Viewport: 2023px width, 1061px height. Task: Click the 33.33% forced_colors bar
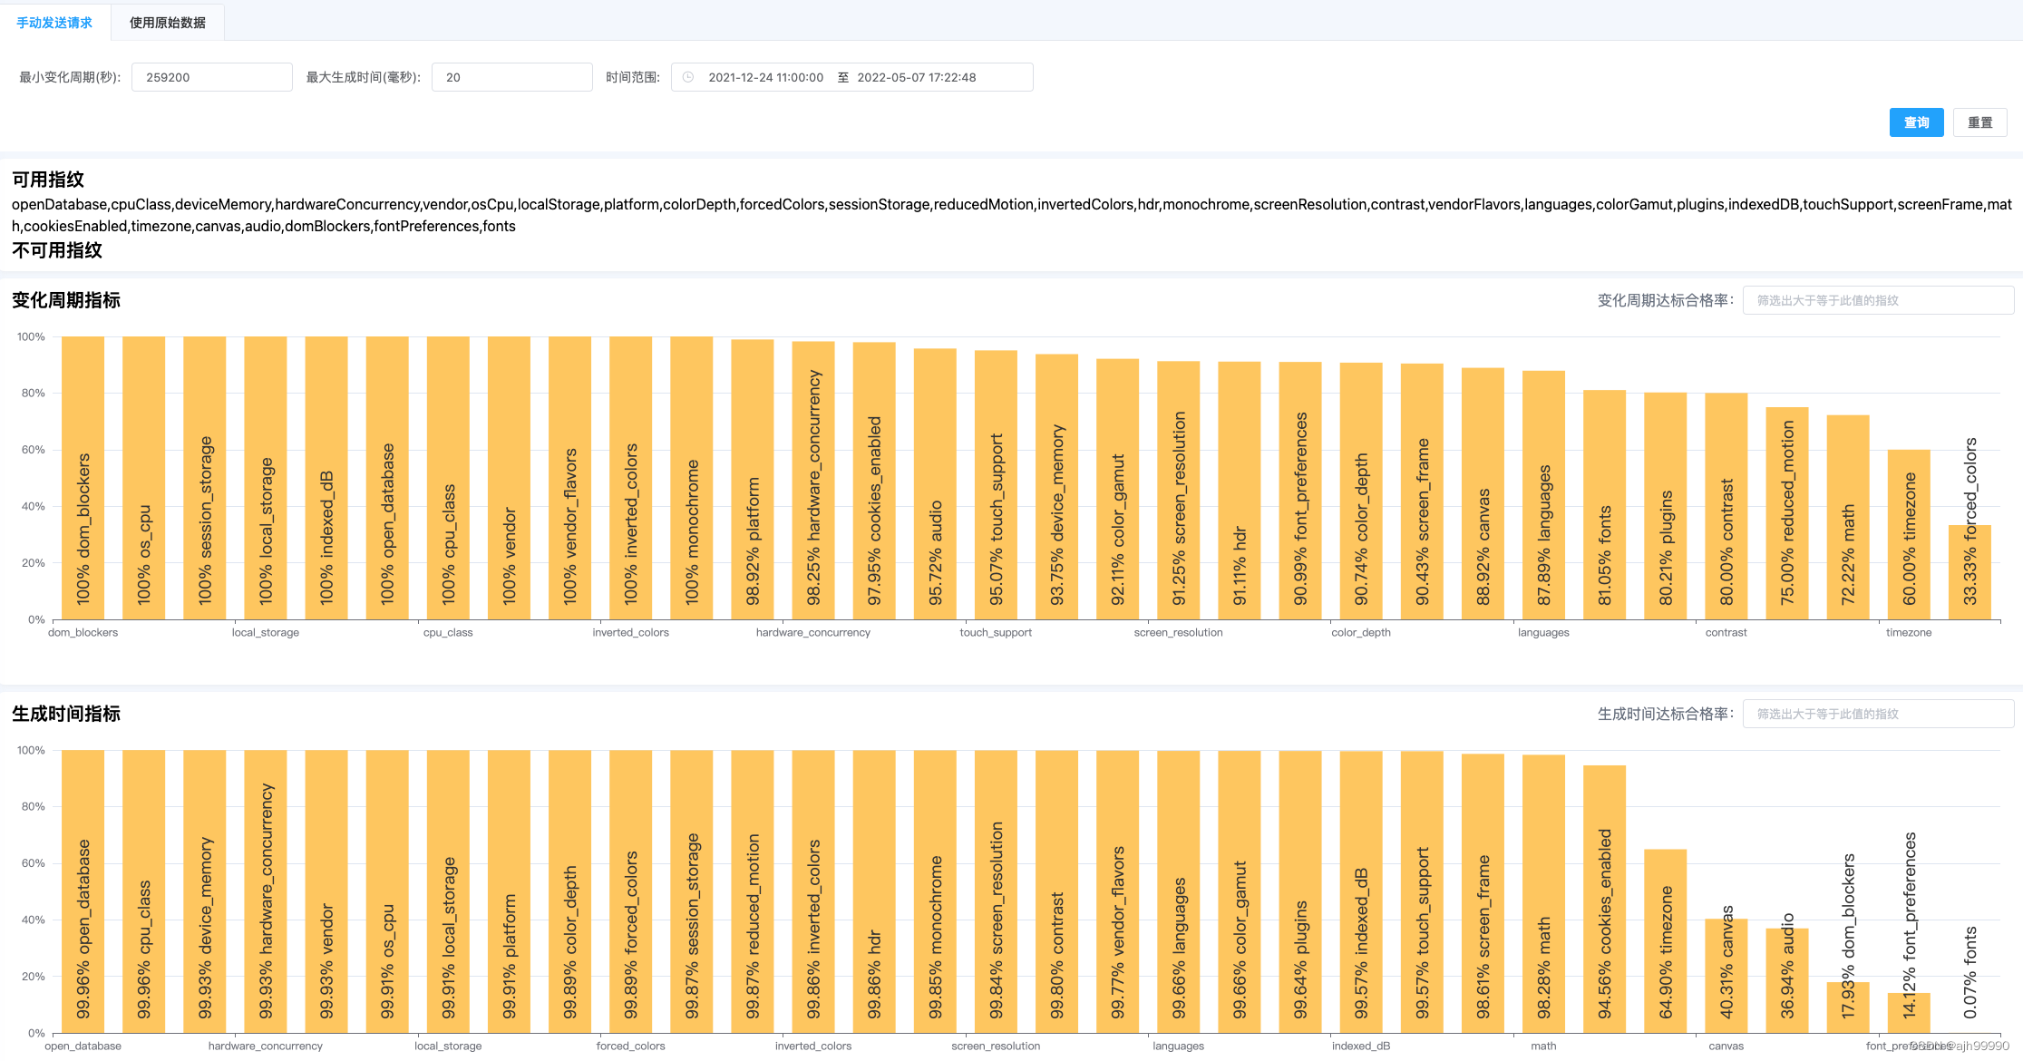[x=1970, y=573]
